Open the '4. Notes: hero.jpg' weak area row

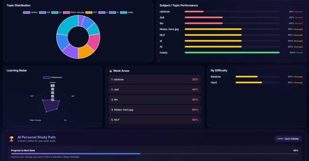pyautogui.click(x=155, y=110)
